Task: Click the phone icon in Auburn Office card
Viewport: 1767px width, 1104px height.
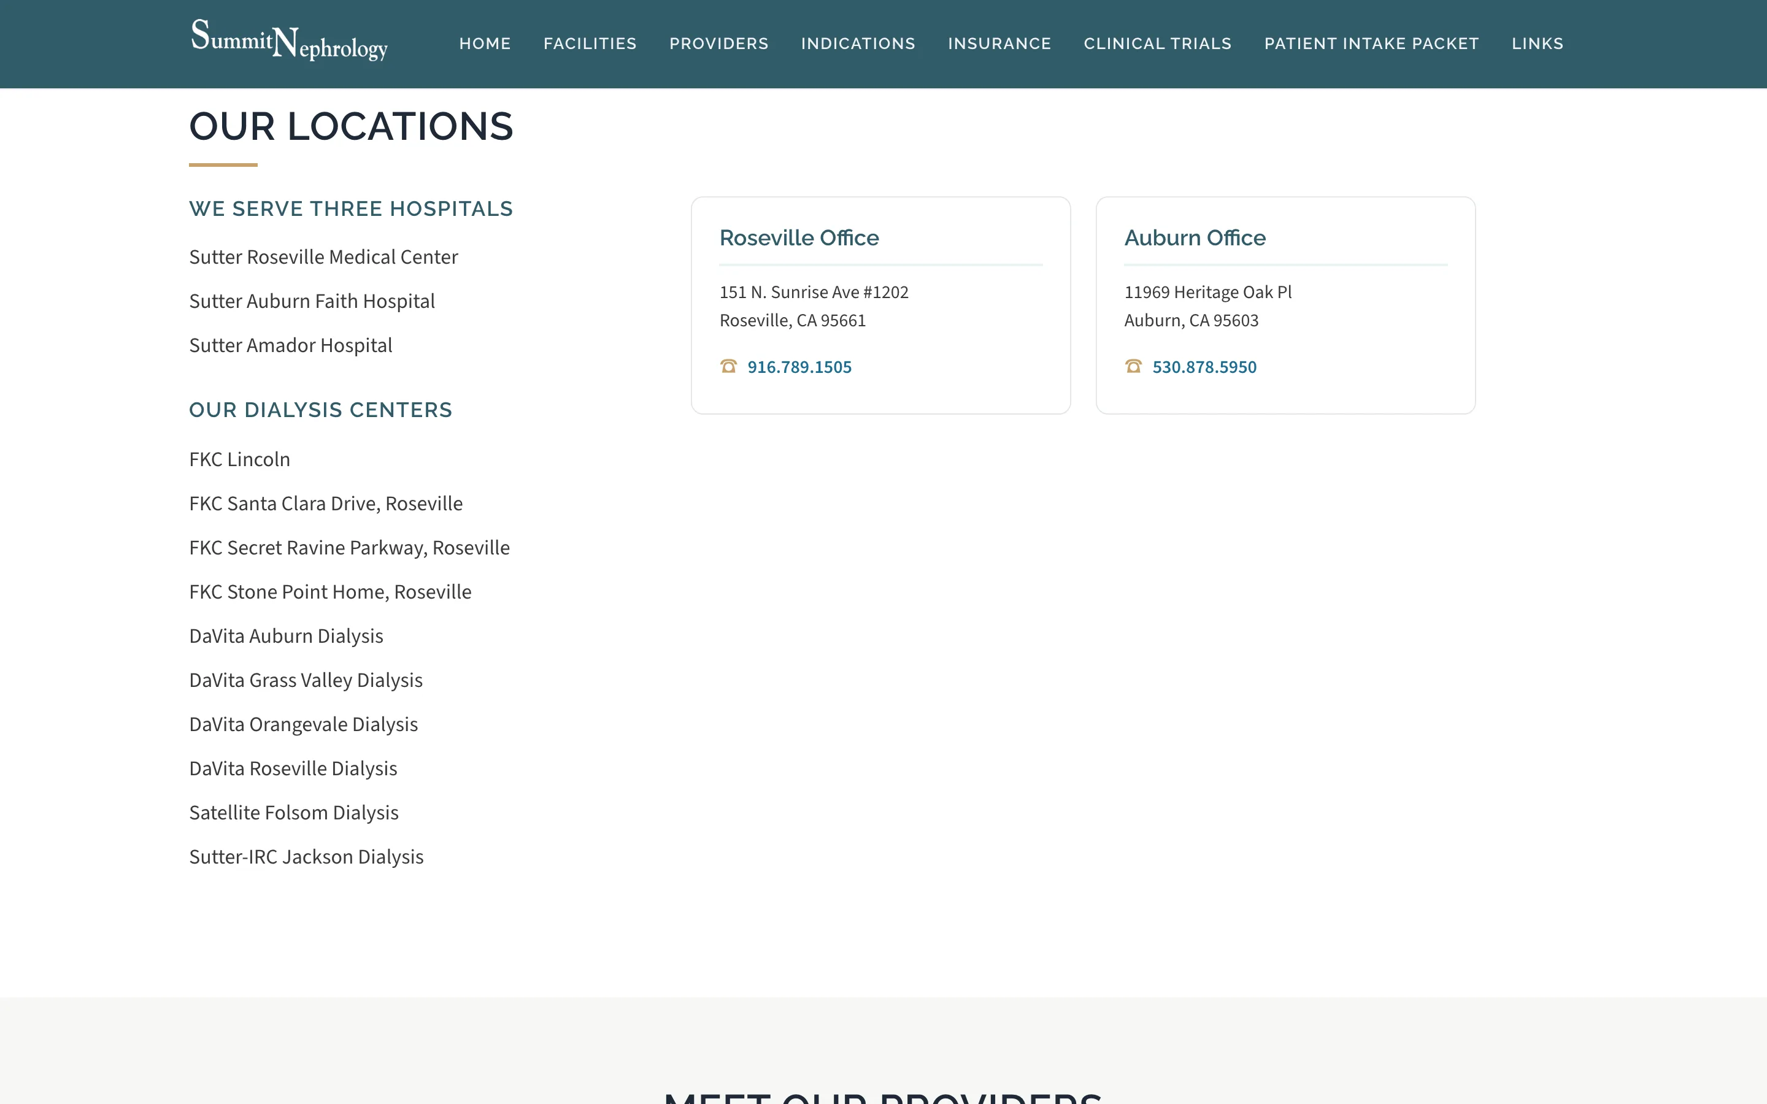Action: click(x=1133, y=367)
